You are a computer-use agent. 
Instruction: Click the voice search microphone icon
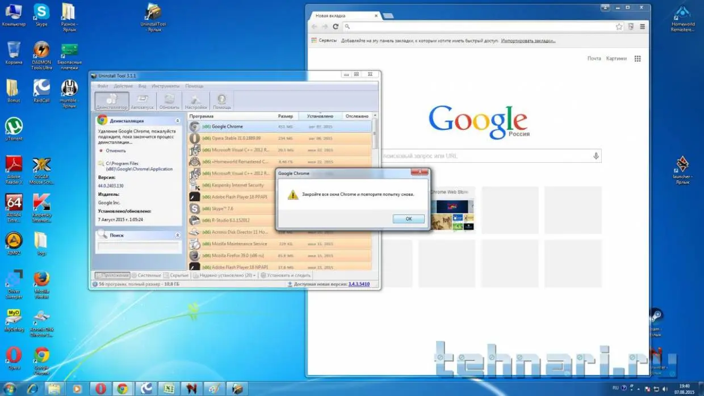tap(596, 156)
